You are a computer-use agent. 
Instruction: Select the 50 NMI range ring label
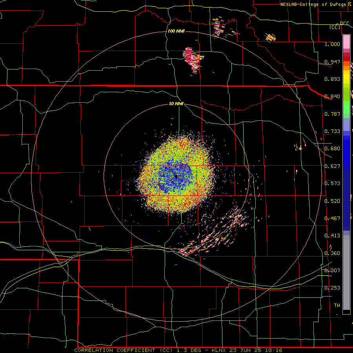tap(176, 104)
